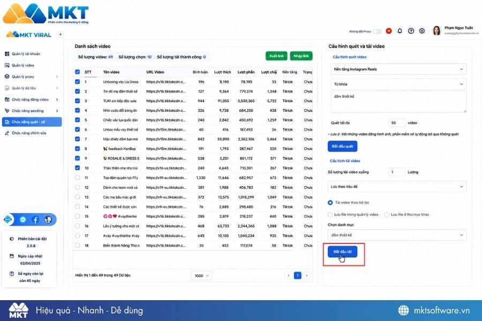
Task: Open the Messenger chat icon in sidebar
Action: tap(22, 220)
